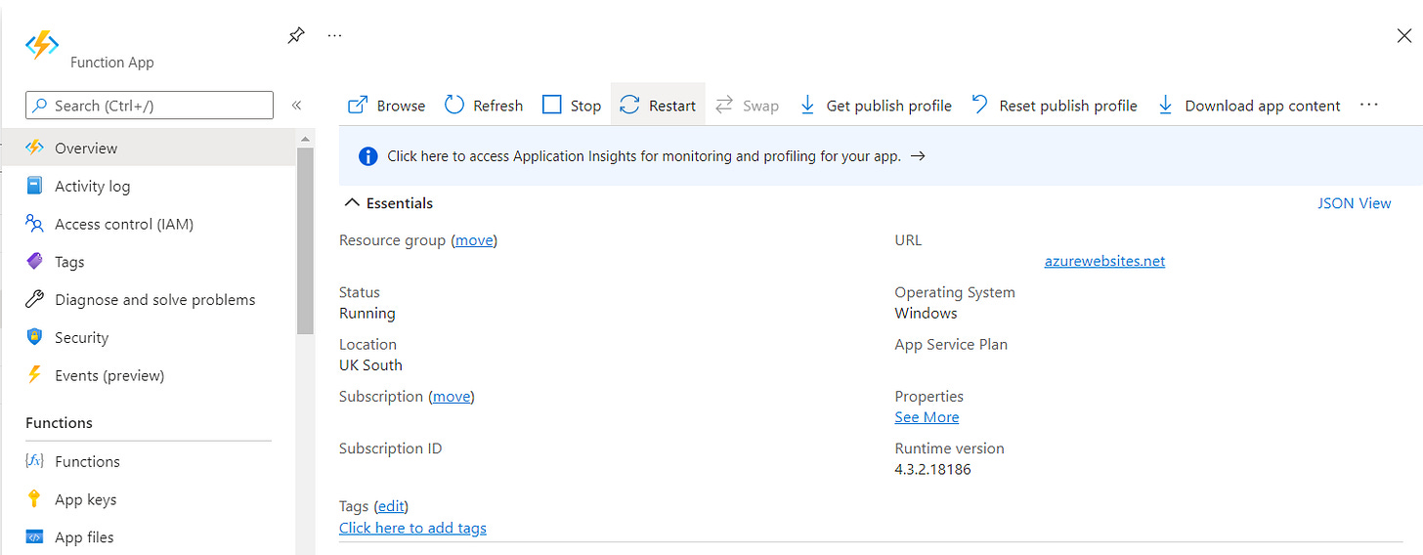Click the UK South location value
1423x555 pixels.
(370, 365)
